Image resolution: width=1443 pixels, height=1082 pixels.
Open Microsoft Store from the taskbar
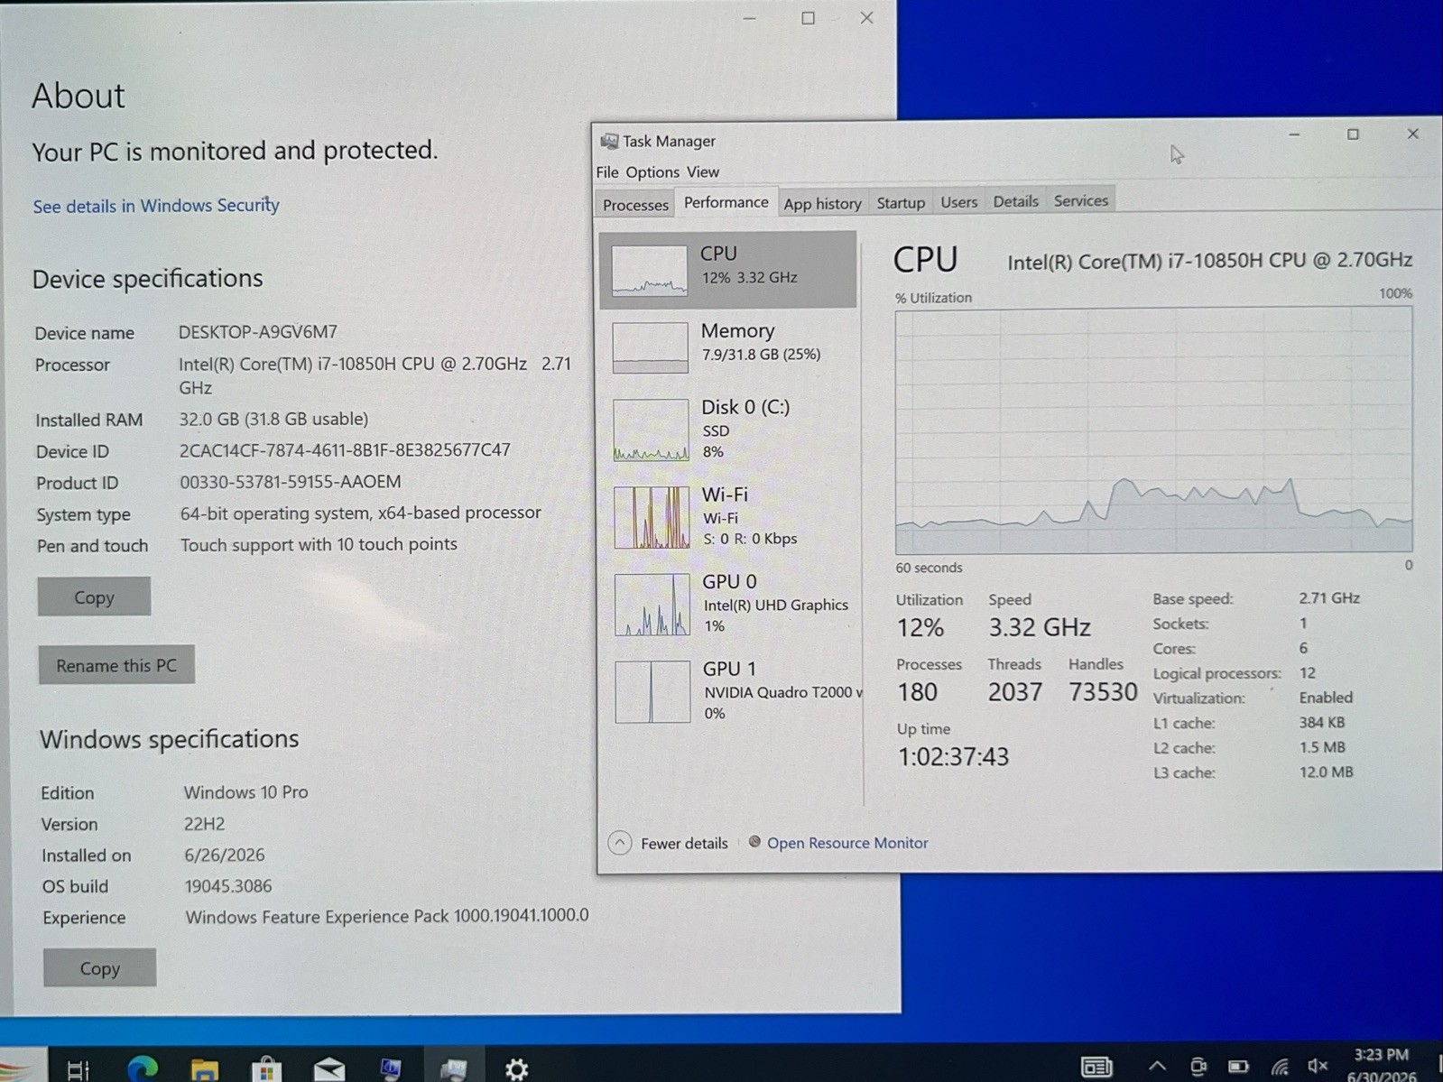[x=266, y=1069]
